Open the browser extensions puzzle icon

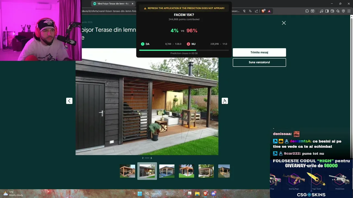tap(307, 11)
